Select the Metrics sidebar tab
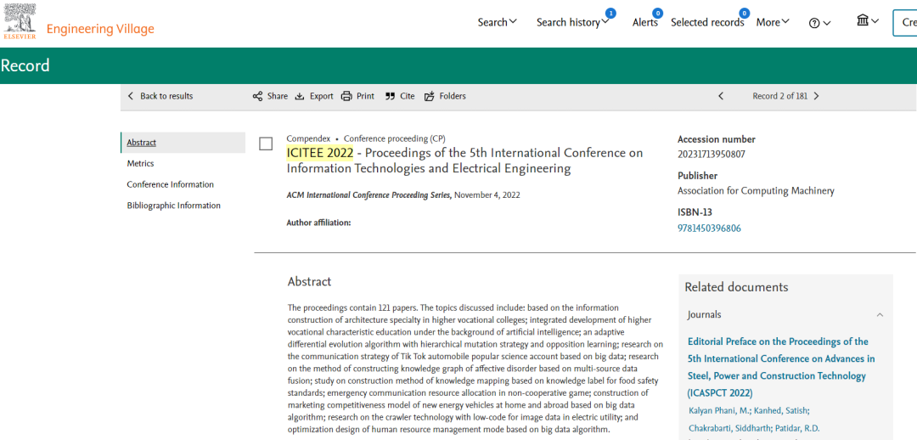The image size is (917, 440). click(x=140, y=163)
